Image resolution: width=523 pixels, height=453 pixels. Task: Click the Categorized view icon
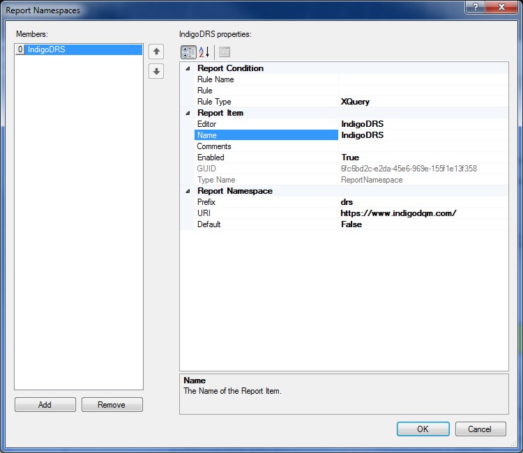click(188, 52)
